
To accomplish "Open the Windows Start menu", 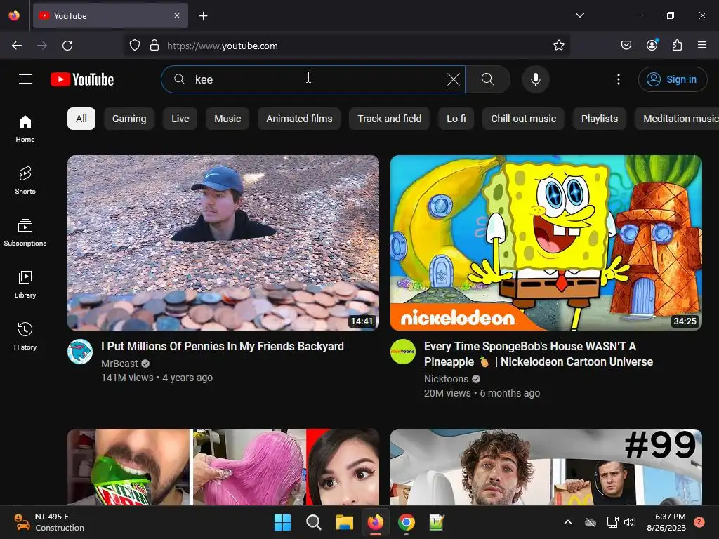I will coord(282,522).
